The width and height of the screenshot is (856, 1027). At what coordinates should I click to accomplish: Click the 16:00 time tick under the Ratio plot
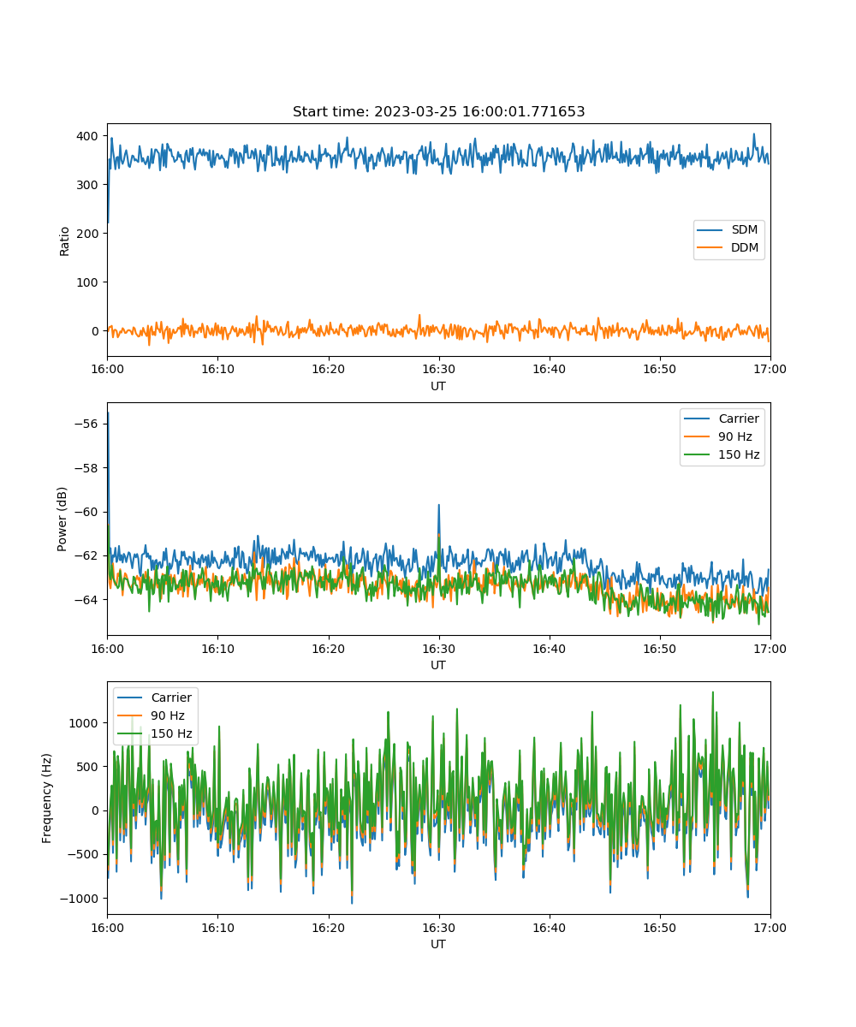click(x=107, y=369)
